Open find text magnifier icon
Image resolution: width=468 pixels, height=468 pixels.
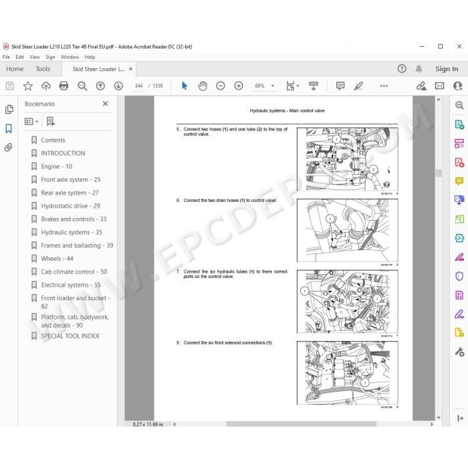[x=82, y=86]
